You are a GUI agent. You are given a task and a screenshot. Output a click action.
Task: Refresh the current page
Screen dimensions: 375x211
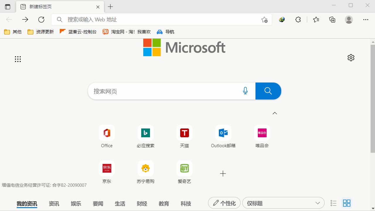[41, 20]
